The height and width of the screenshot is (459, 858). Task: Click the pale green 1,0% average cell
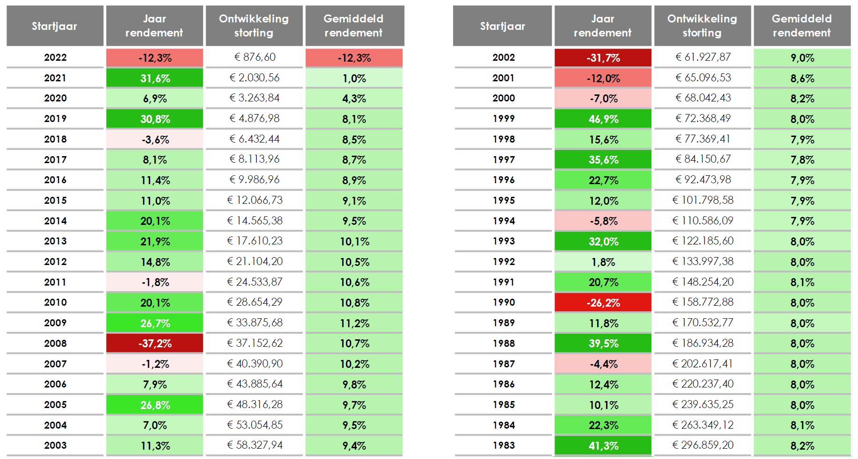(x=354, y=78)
